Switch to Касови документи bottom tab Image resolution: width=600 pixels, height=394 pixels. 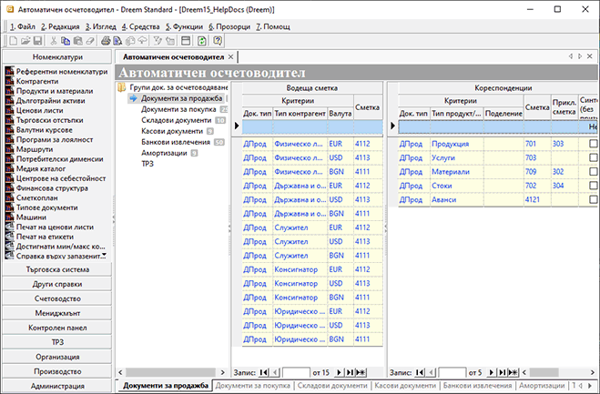tap(405, 386)
